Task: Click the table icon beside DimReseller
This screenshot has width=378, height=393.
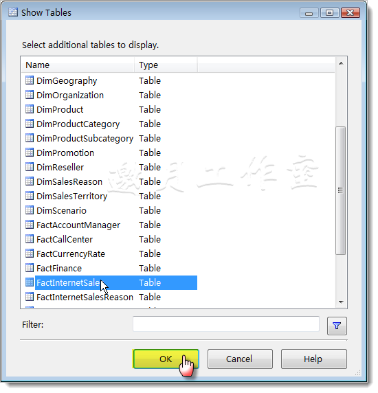Action: pyautogui.click(x=30, y=167)
